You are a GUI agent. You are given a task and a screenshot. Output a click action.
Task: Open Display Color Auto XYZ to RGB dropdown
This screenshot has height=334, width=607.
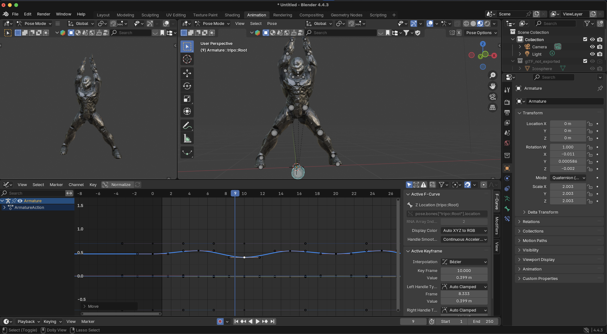coord(464,231)
